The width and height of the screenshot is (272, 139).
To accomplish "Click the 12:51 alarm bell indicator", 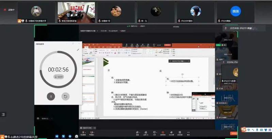I will point(58,77).
